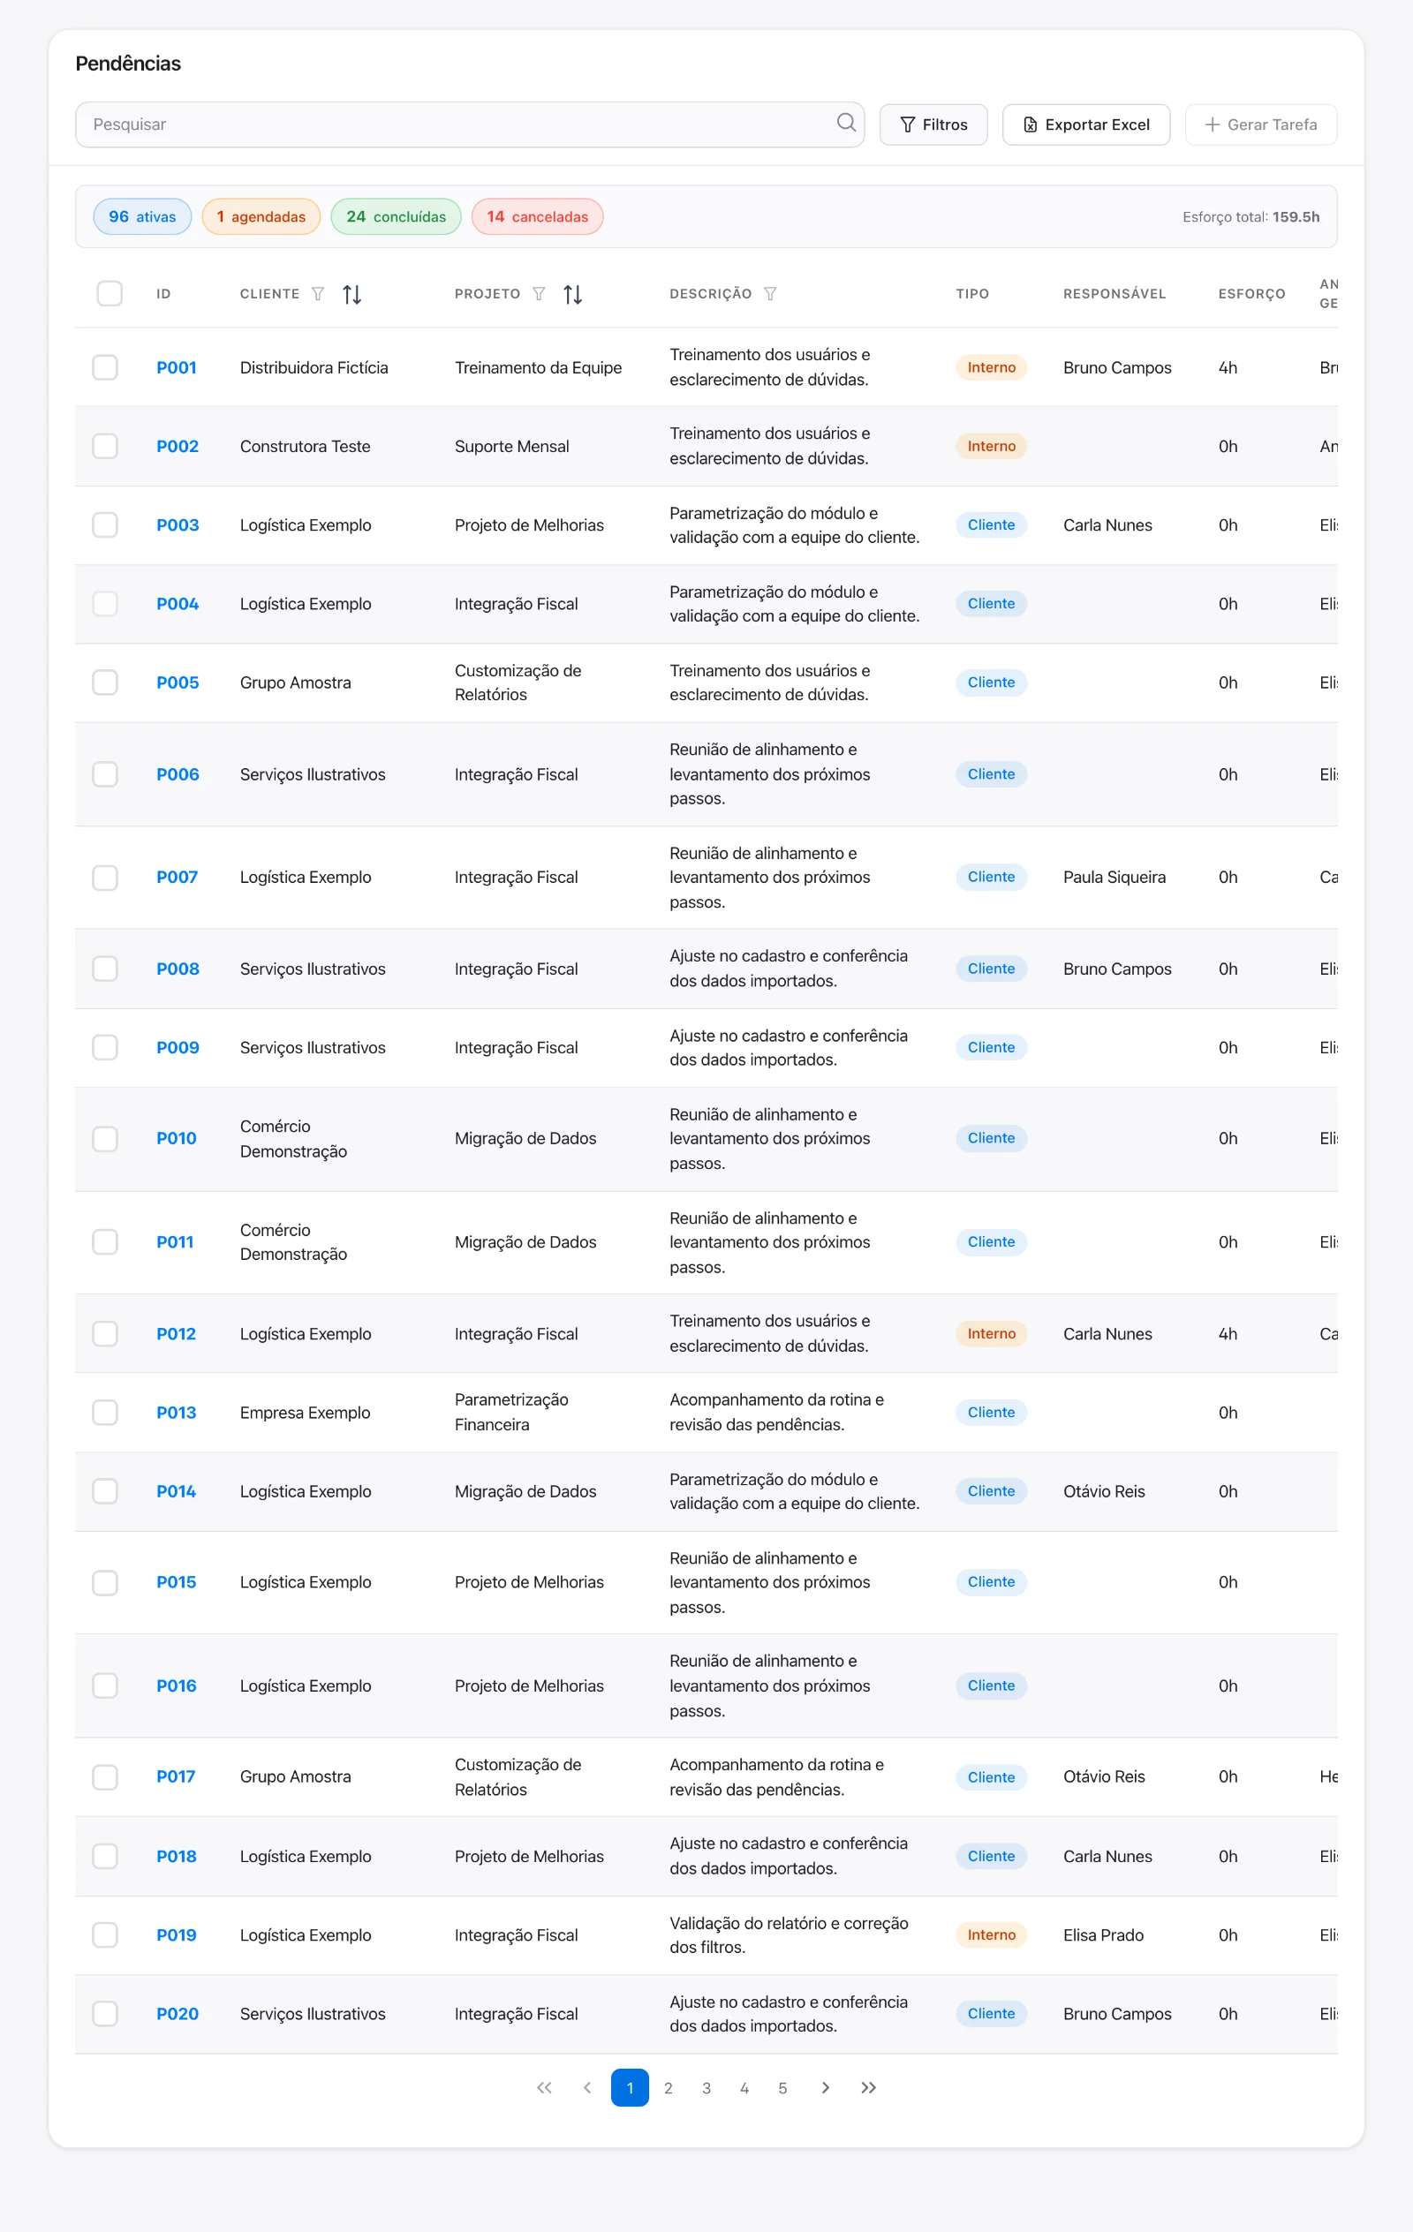The image size is (1413, 2232).
Task: Open the Projeto column filter icon
Action: pos(539,294)
